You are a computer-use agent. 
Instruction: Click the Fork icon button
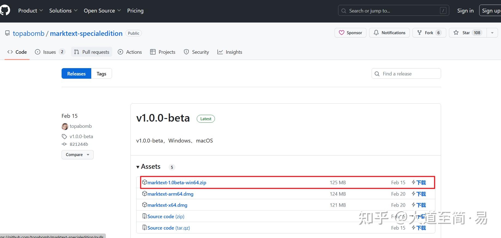[420, 33]
